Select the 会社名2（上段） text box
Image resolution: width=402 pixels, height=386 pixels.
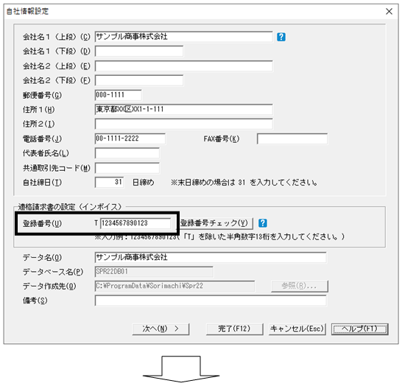coord(183,66)
